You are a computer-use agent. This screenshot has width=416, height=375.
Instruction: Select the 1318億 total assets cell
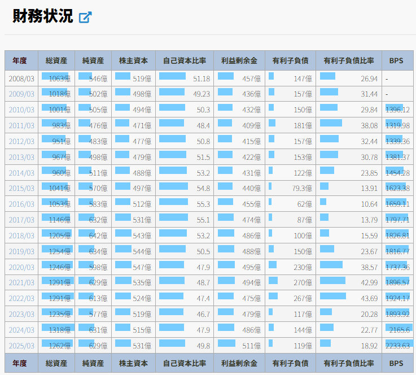coord(56,330)
